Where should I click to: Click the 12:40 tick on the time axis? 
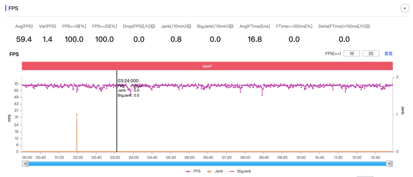point(375,158)
